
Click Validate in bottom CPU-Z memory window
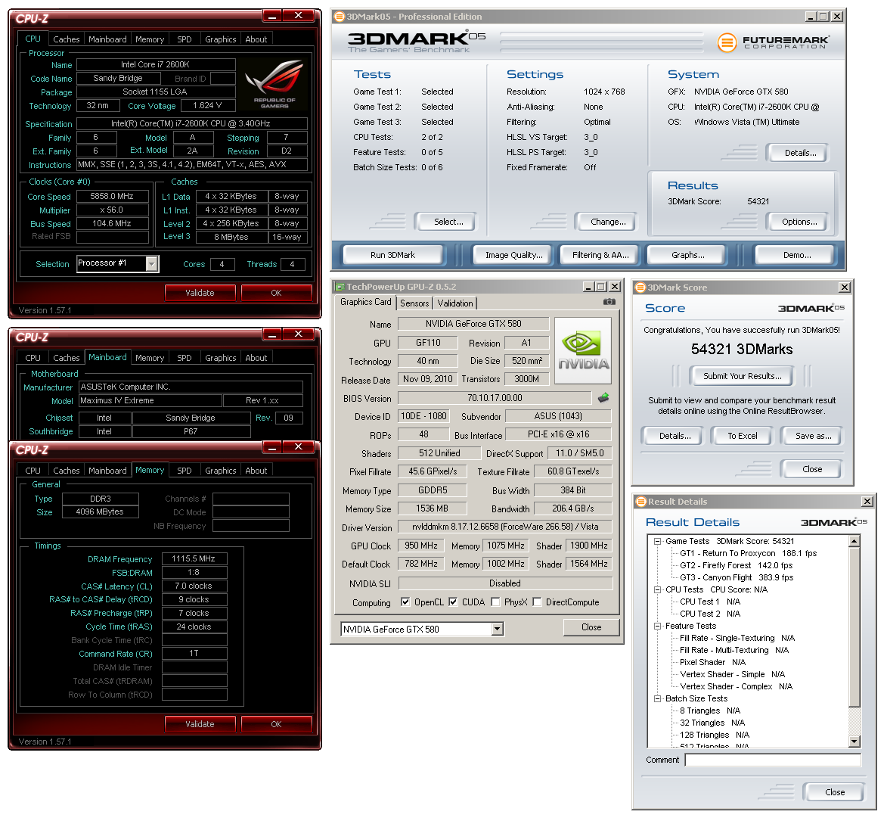[x=200, y=724]
